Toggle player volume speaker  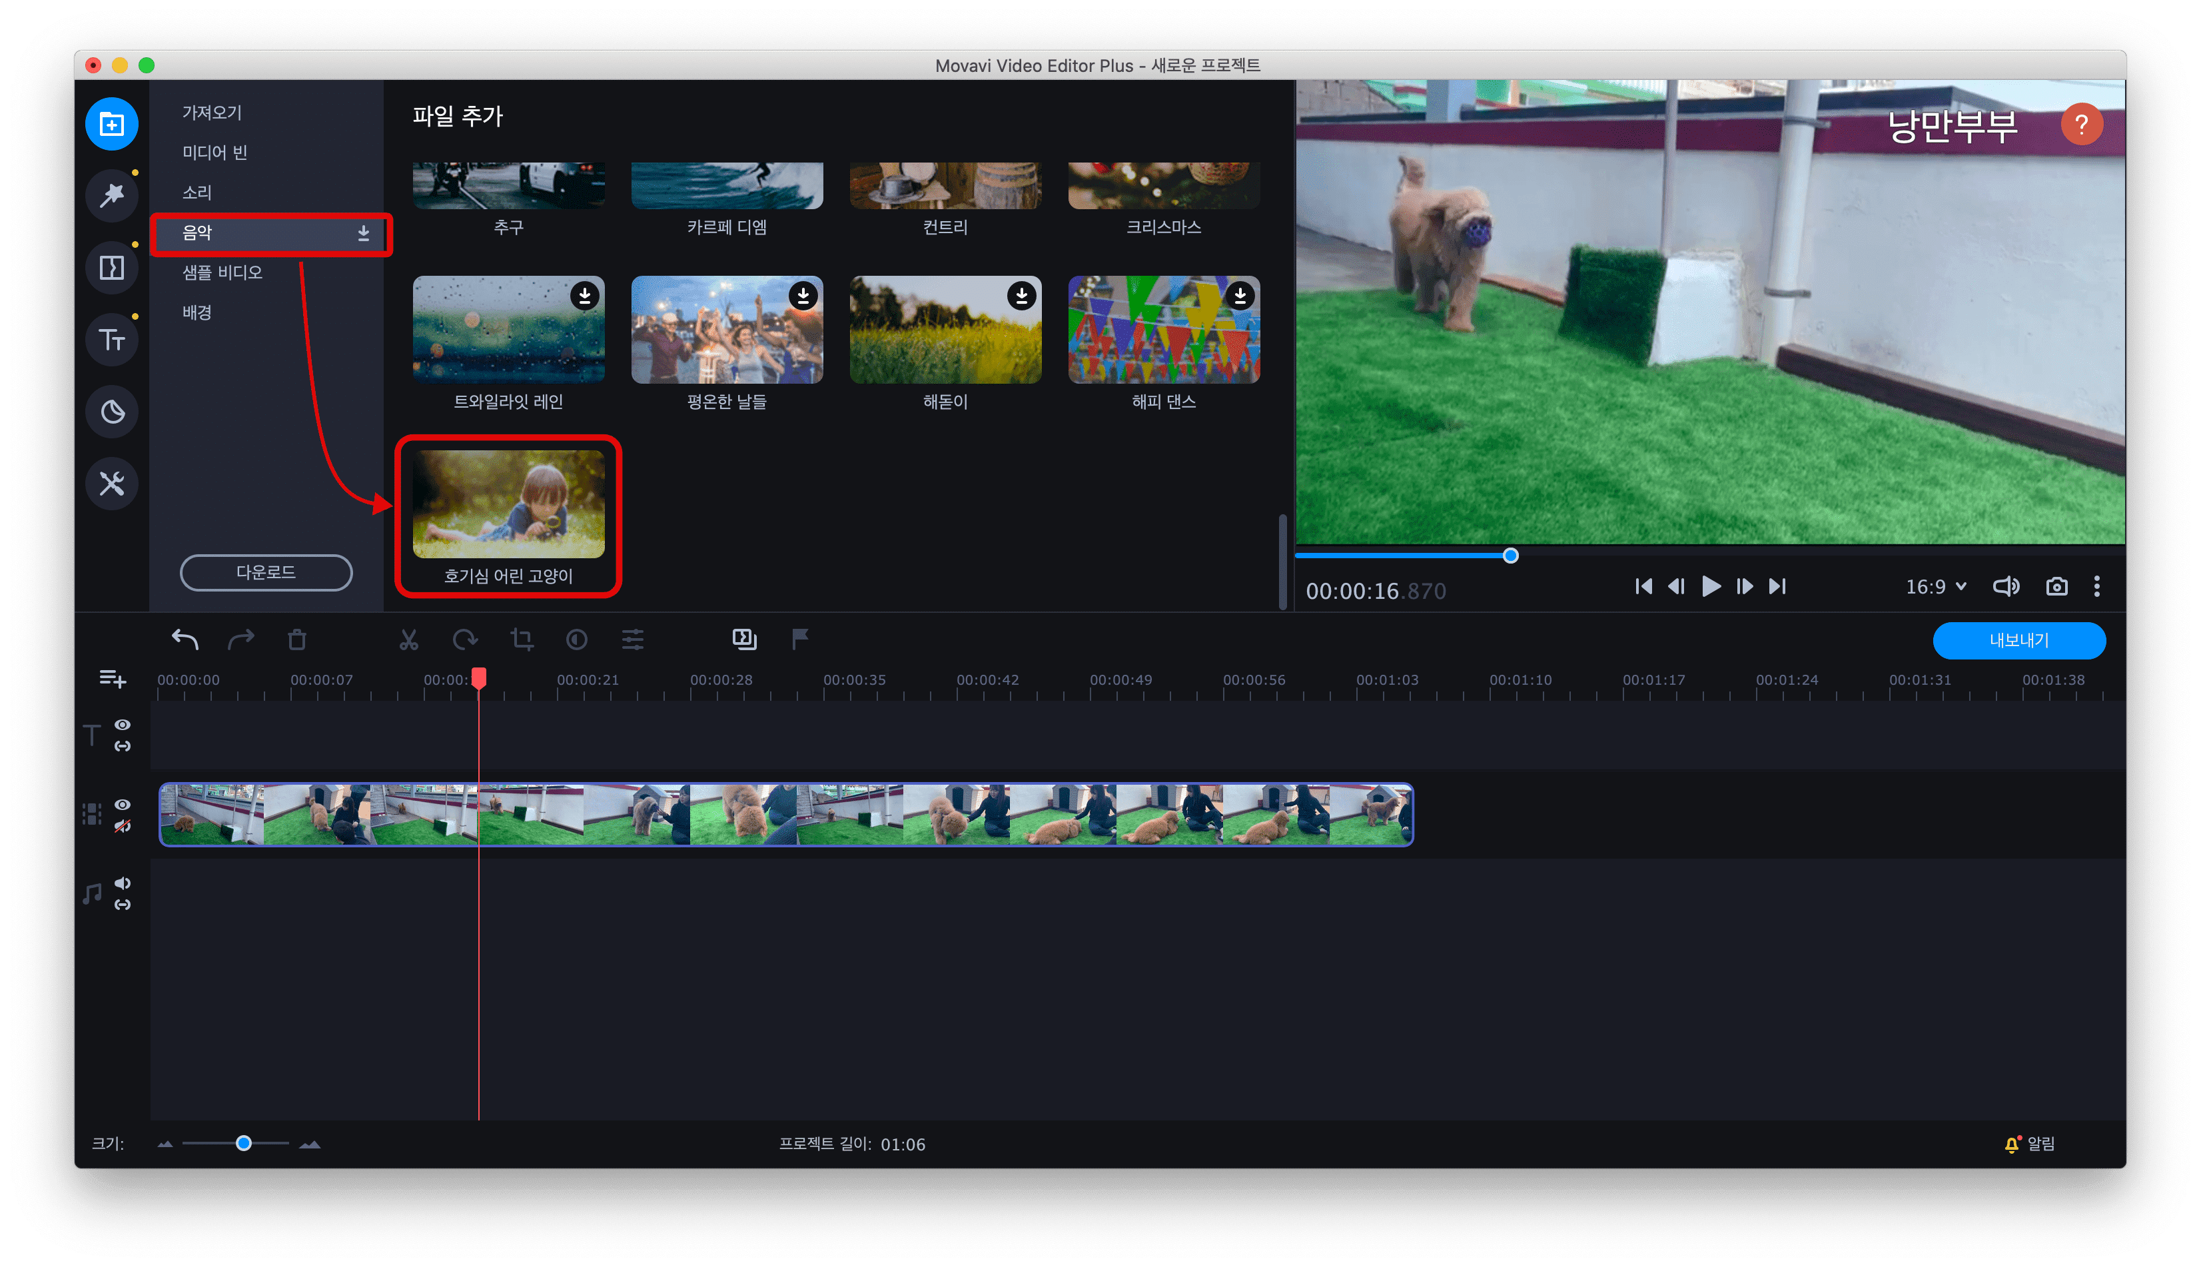coord(2006,586)
